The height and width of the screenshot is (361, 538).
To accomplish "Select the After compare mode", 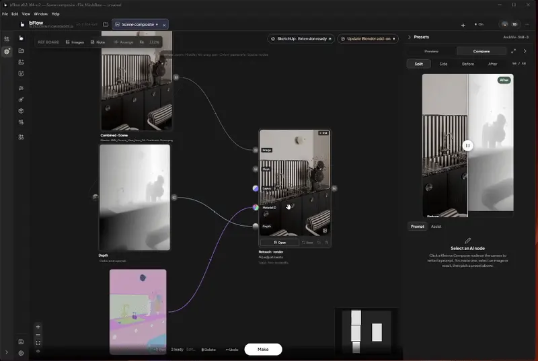I will [x=493, y=64].
